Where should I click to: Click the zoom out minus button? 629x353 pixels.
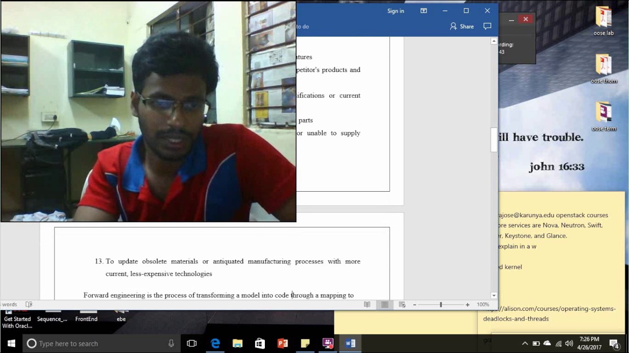(414, 304)
